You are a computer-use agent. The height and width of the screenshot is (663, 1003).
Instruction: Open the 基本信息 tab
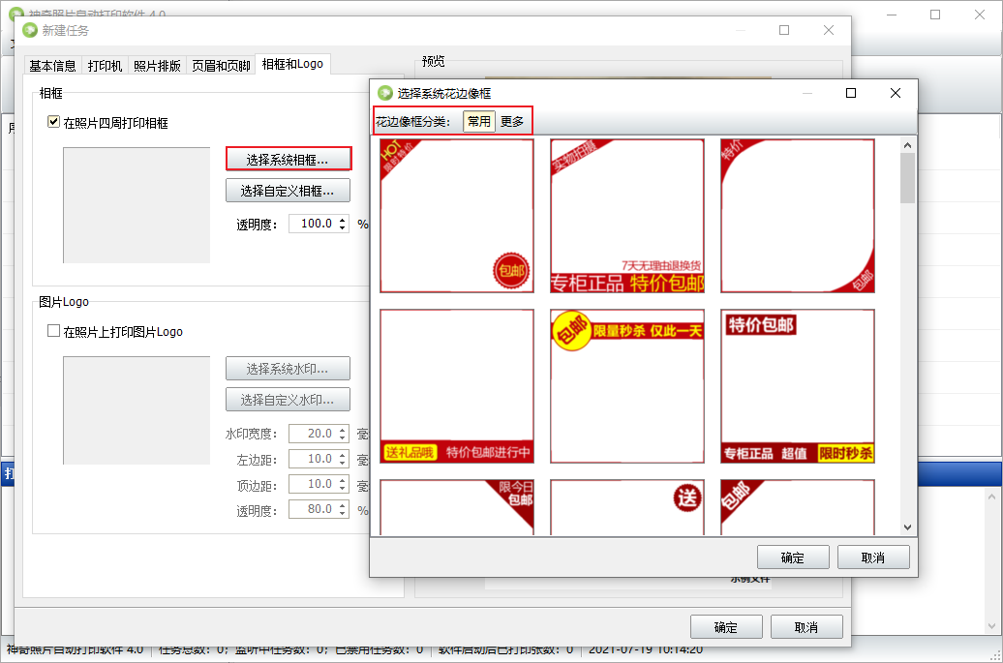[52, 66]
